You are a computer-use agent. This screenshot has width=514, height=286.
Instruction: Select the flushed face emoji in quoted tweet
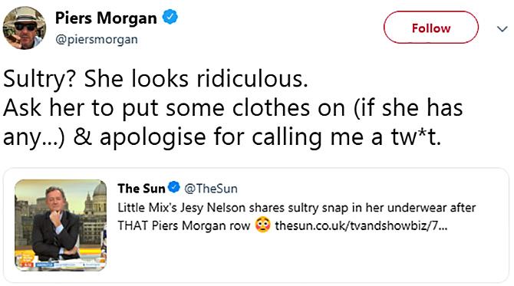click(x=262, y=225)
